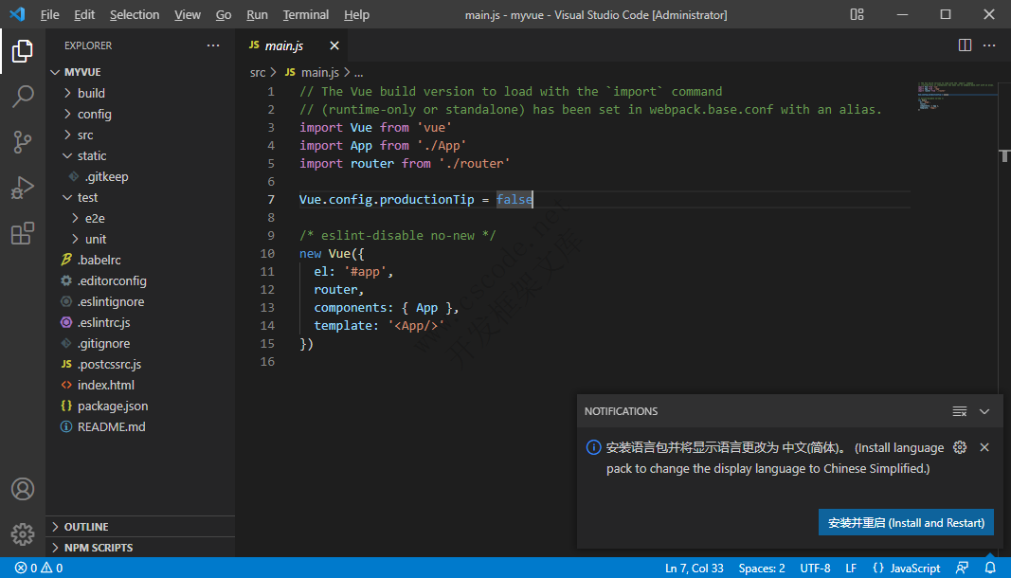The image size is (1011, 578).
Task: Click the feedback icon in status bar
Action: [962, 568]
